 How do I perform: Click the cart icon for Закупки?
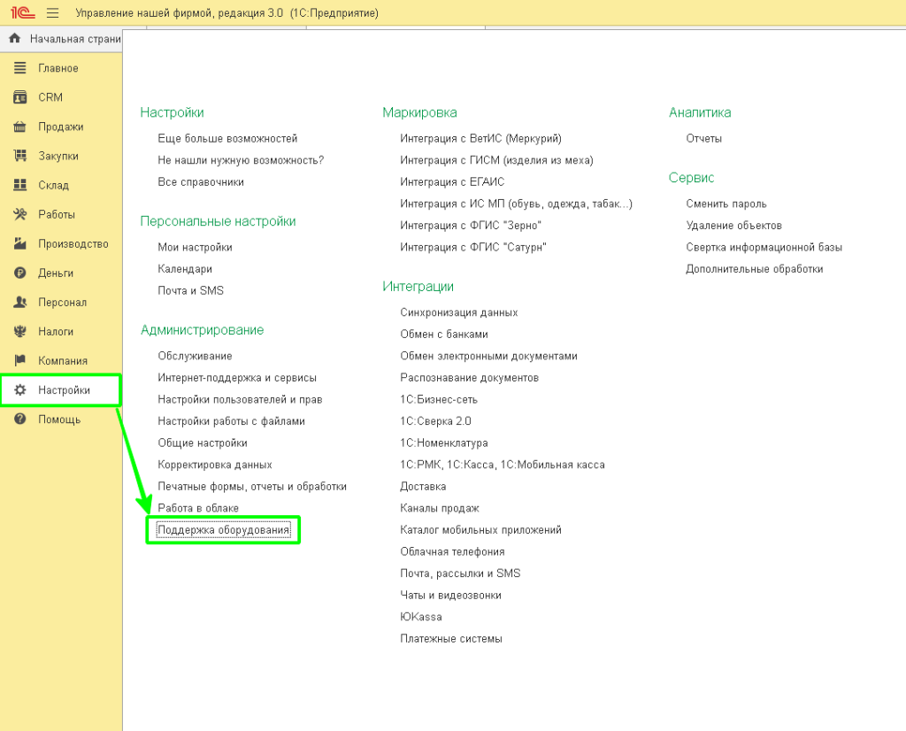[x=19, y=156]
